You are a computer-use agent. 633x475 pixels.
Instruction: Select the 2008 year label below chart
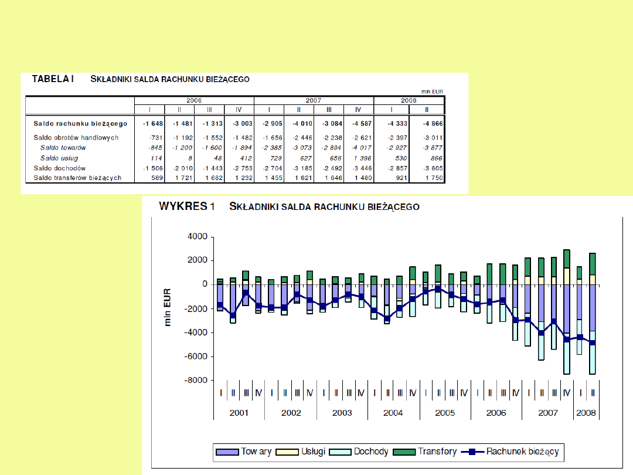[x=586, y=413]
